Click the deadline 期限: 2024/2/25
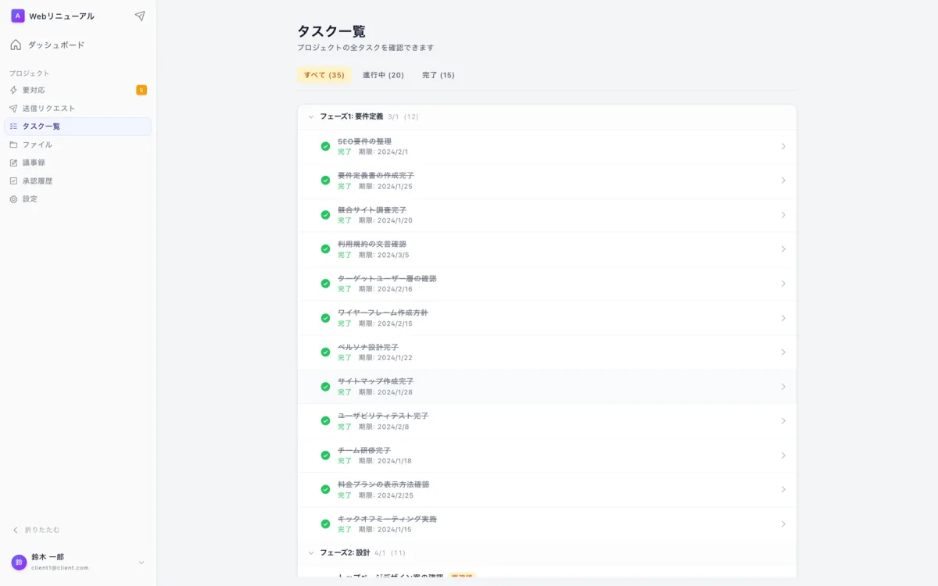The width and height of the screenshot is (938, 586). 386,495
